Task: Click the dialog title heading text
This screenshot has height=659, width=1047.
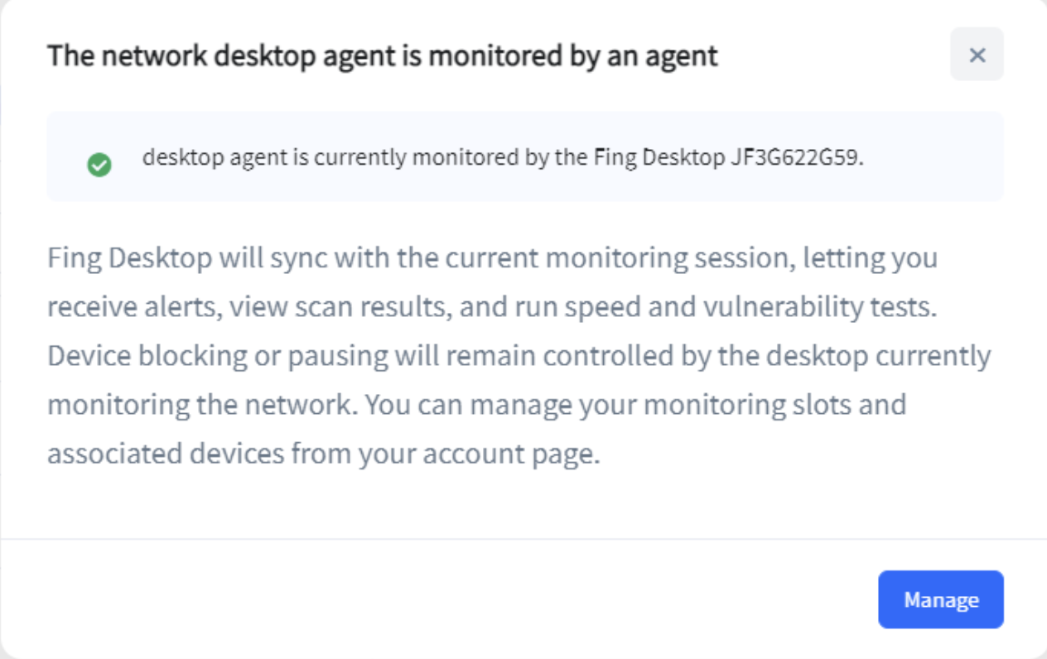Action: (382, 55)
